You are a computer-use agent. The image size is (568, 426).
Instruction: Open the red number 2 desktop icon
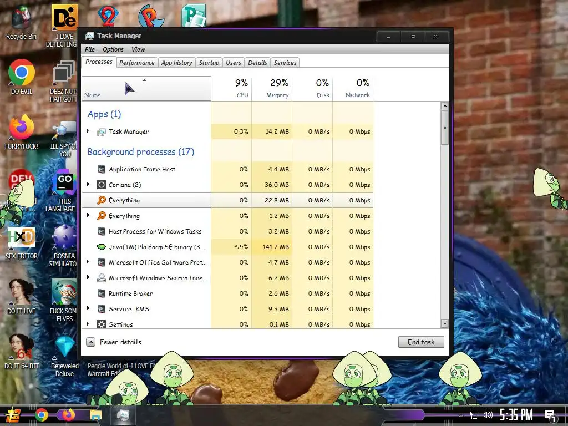(108, 16)
